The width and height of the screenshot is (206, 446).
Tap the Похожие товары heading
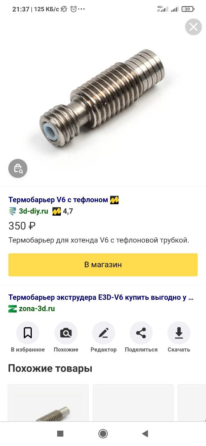pyautogui.click(x=50, y=368)
